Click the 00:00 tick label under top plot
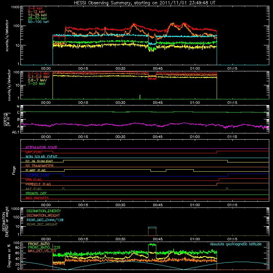This screenshot has width=273, height=273. tap(46, 69)
